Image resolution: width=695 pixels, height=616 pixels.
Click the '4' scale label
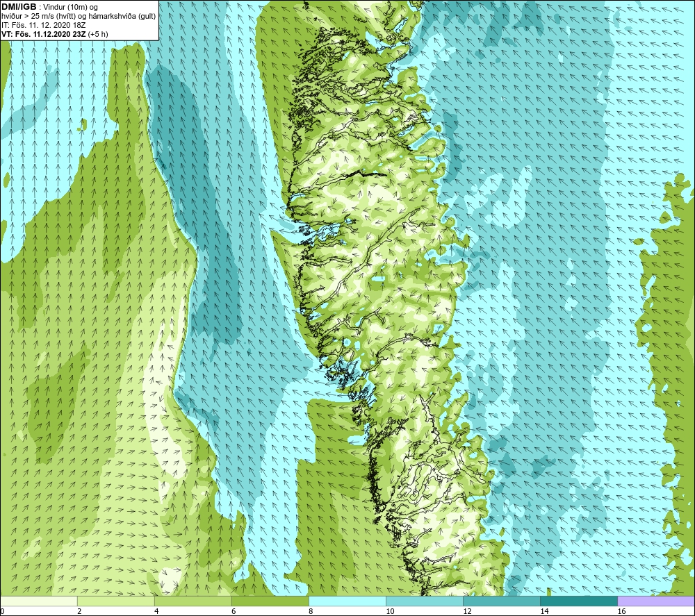(156, 612)
